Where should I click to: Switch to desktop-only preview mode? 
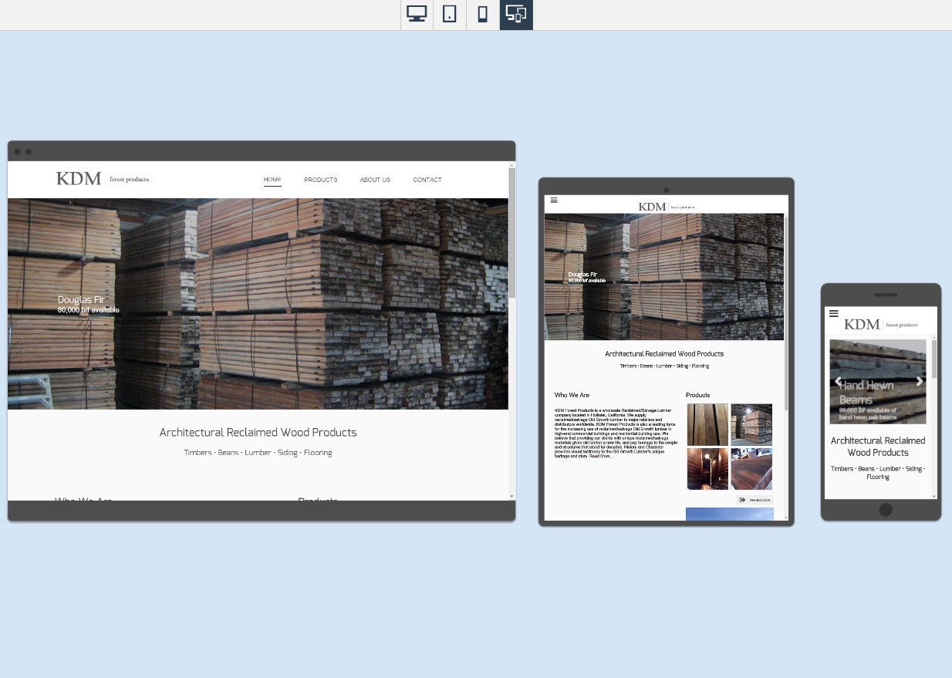pyautogui.click(x=417, y=15)
